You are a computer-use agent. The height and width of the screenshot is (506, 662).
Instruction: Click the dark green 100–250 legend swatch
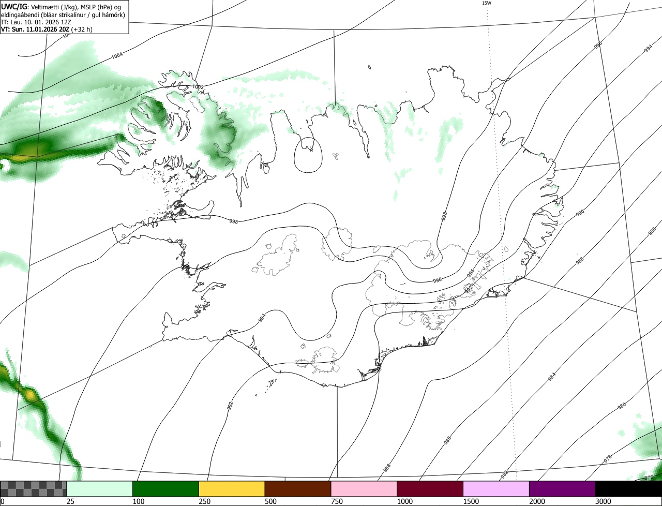pos(166,488)
